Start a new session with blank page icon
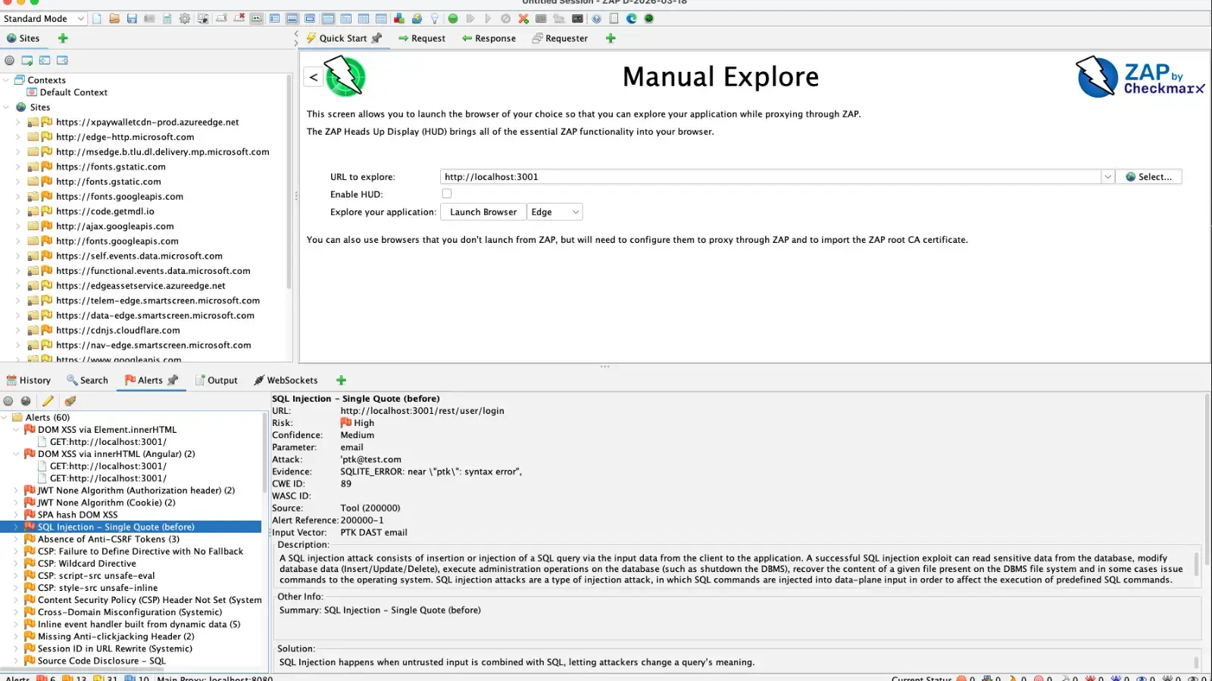The image size is (1212, 681). (97, 18)
